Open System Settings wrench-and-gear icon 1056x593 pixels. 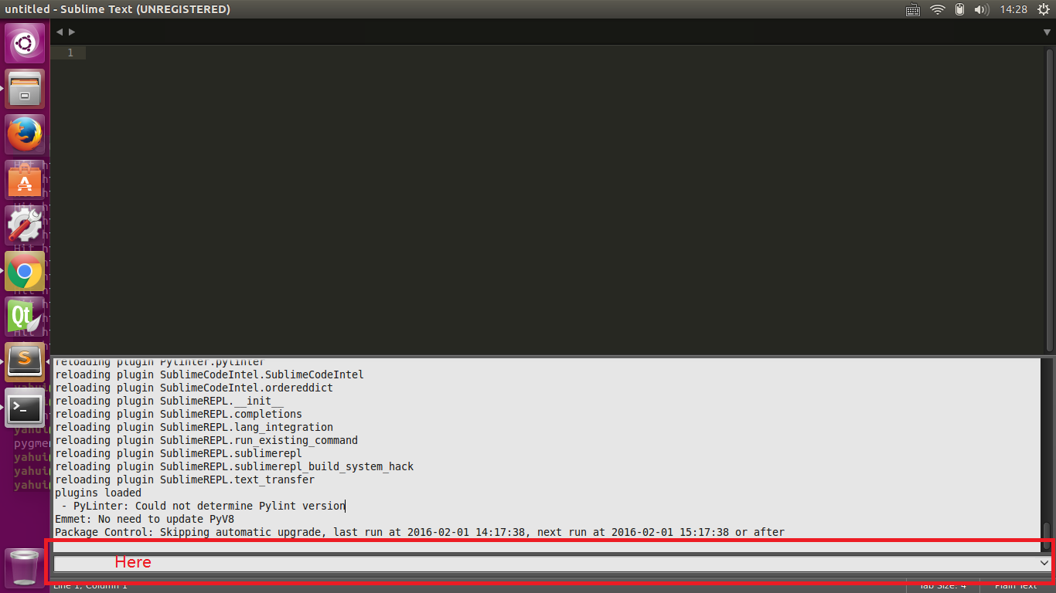(26, 225)
